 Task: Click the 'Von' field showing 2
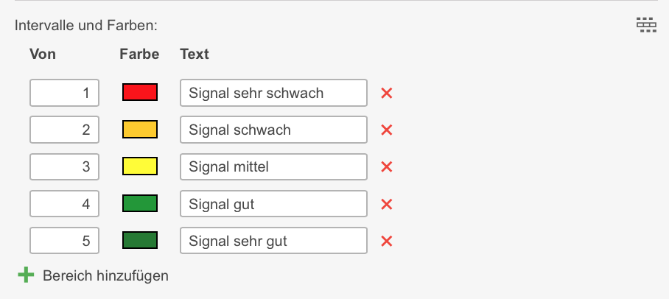click(x=65, y=130)
